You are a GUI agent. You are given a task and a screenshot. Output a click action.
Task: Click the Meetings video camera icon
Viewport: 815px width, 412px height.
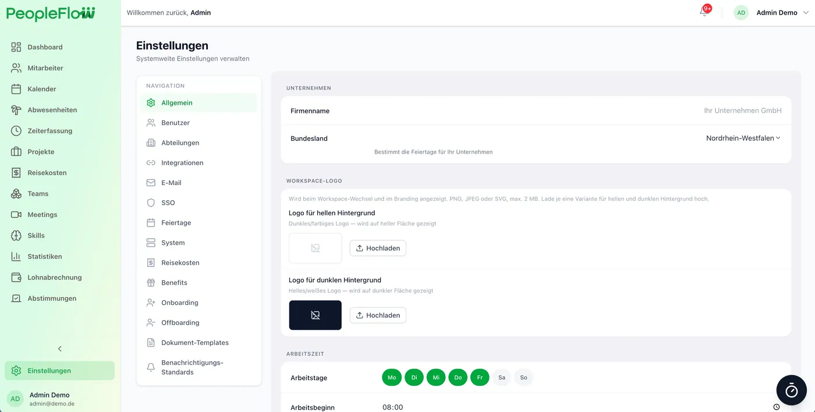16,215
